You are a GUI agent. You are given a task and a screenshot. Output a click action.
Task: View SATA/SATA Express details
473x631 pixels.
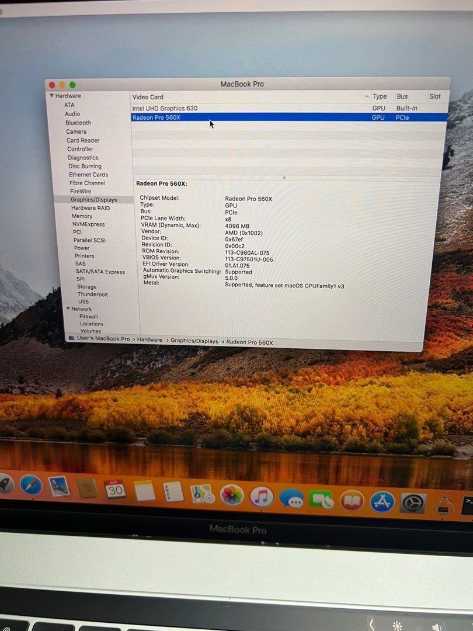coord(100,272)
